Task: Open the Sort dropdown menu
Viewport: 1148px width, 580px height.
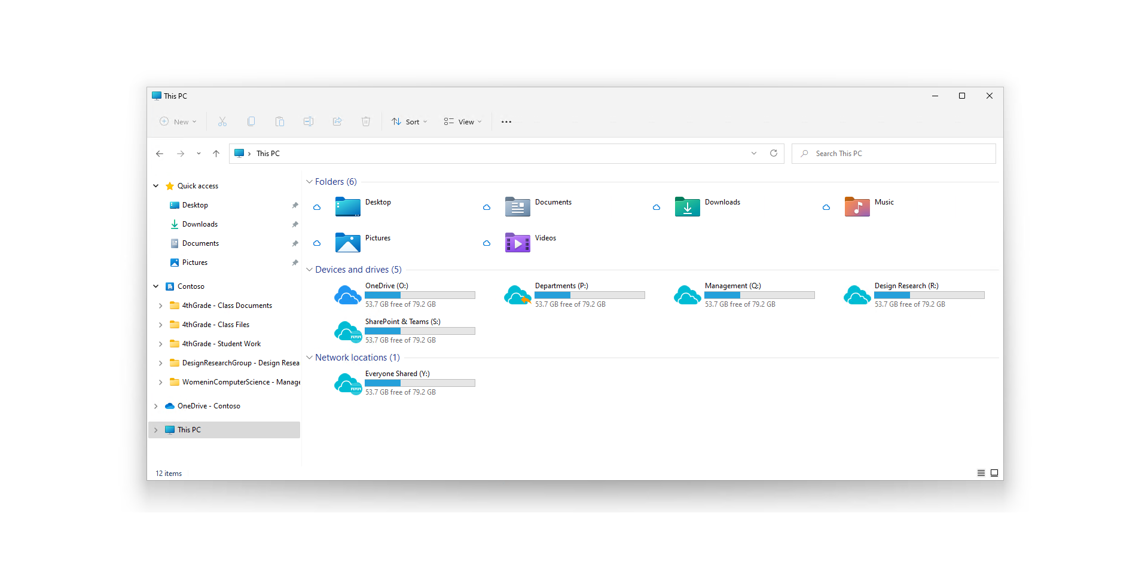Action: click(410, 122)
